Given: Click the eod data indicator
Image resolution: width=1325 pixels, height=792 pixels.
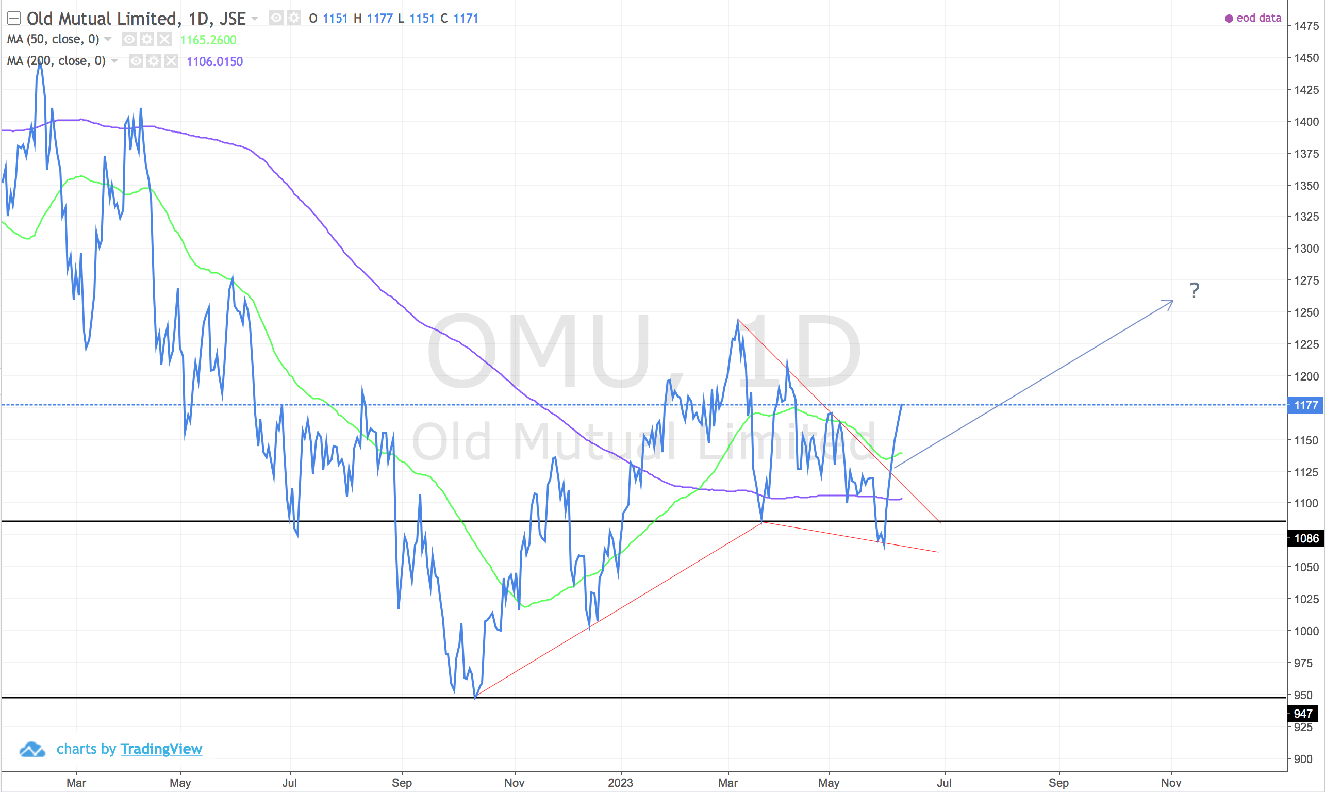Looking at the screenshot, I should pyautogui.click(x=1252, y=18).
